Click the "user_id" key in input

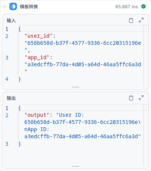(x=38, y=36)
